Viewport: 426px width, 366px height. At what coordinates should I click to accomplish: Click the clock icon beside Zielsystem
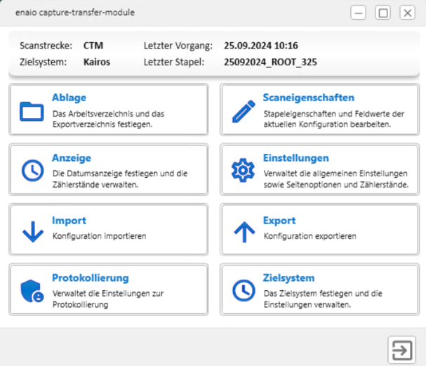tap(243, 291)
